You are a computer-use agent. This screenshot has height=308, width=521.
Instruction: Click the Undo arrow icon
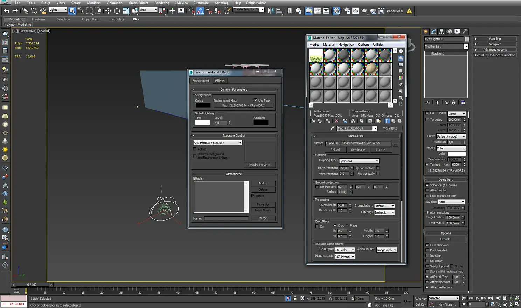pos(6,11)
